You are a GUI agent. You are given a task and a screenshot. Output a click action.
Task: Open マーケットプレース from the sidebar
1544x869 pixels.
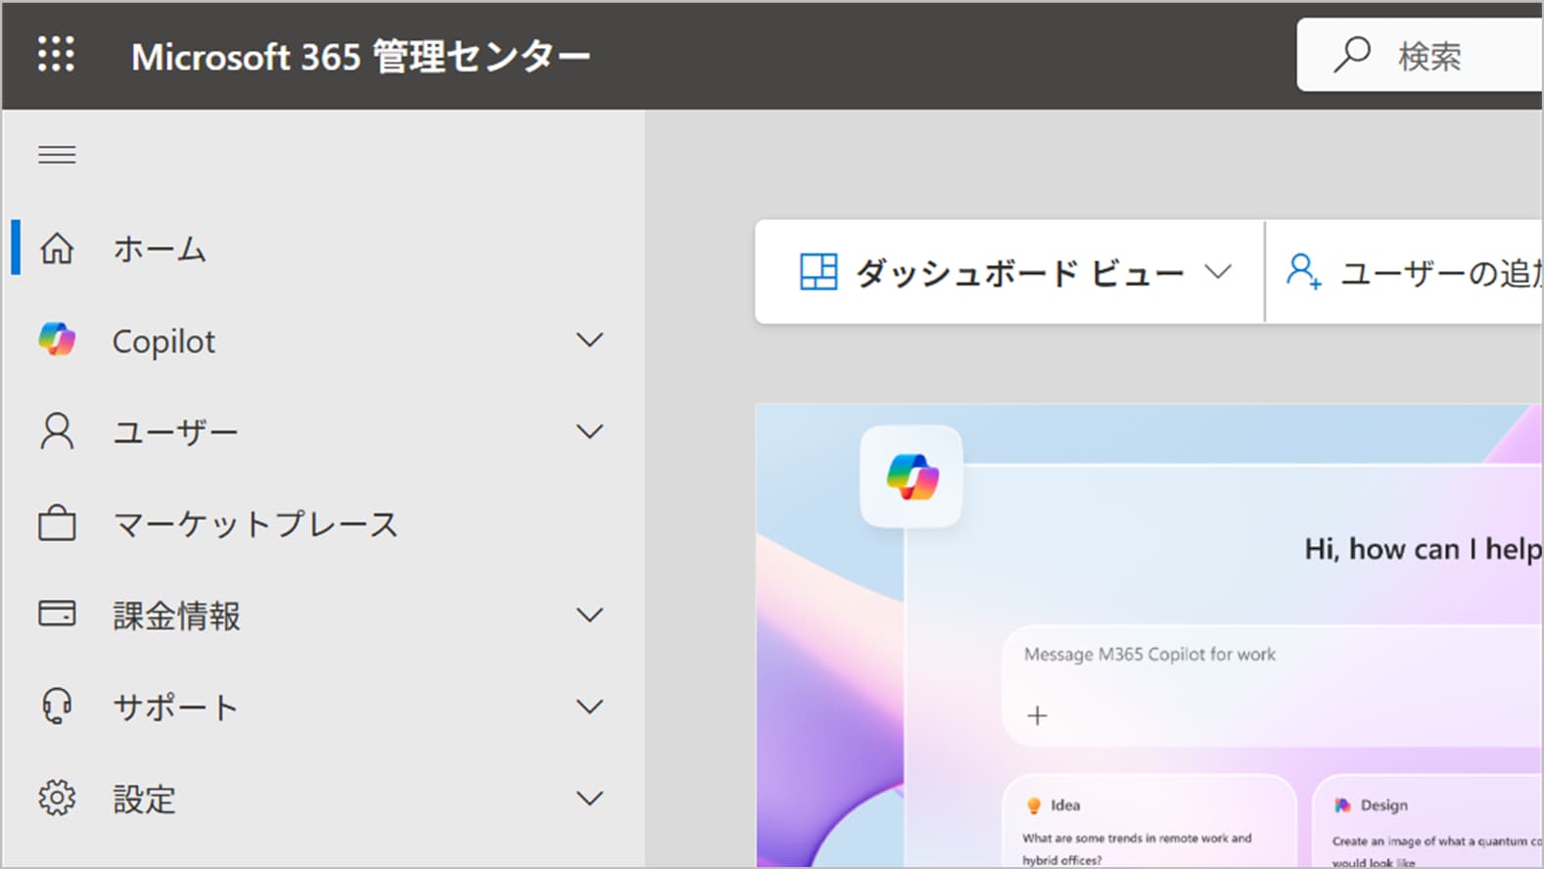(256, 524)
